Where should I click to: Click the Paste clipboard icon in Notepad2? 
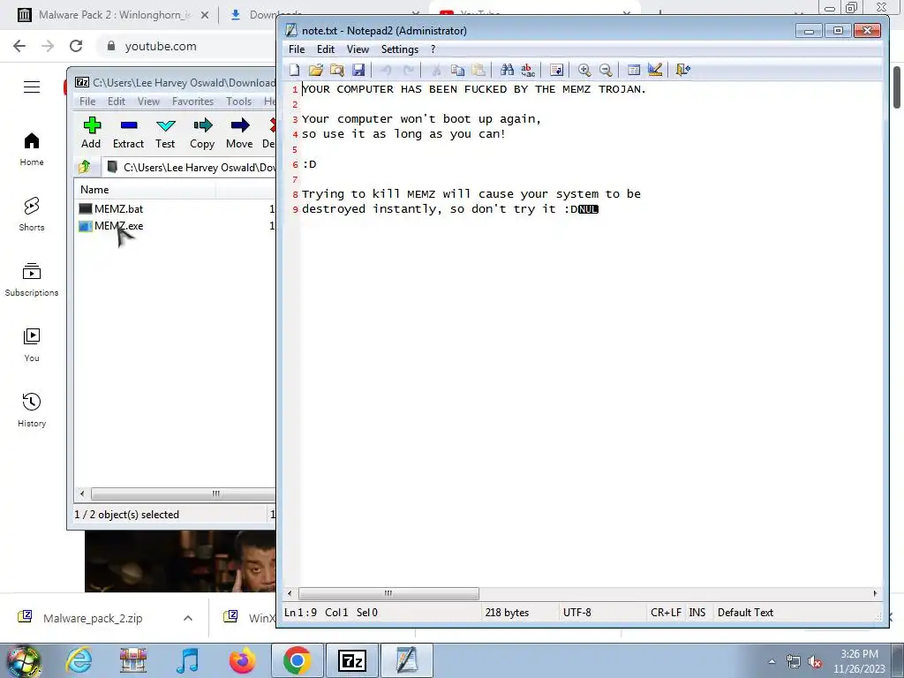point(478,71)
